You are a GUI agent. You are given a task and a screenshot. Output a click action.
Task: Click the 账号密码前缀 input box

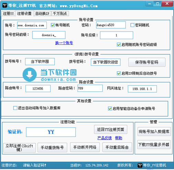click(x=49, y=35)
